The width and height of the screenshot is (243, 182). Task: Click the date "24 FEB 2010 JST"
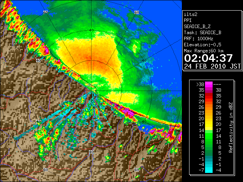click(x=212, y=66)
